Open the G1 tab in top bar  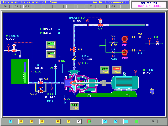point(6,6)
